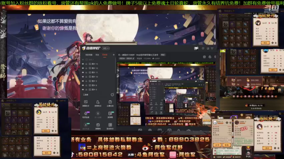Click 确定 in the lower-left upgrade panel with Lv.15
The image size is (284, 159).
[x=46, y=131]
